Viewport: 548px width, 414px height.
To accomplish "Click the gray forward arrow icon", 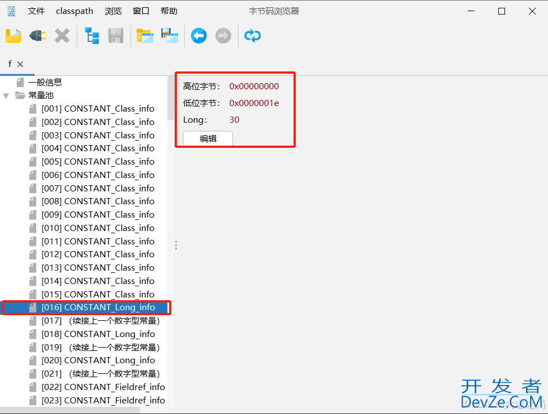I will coord(223,36).
